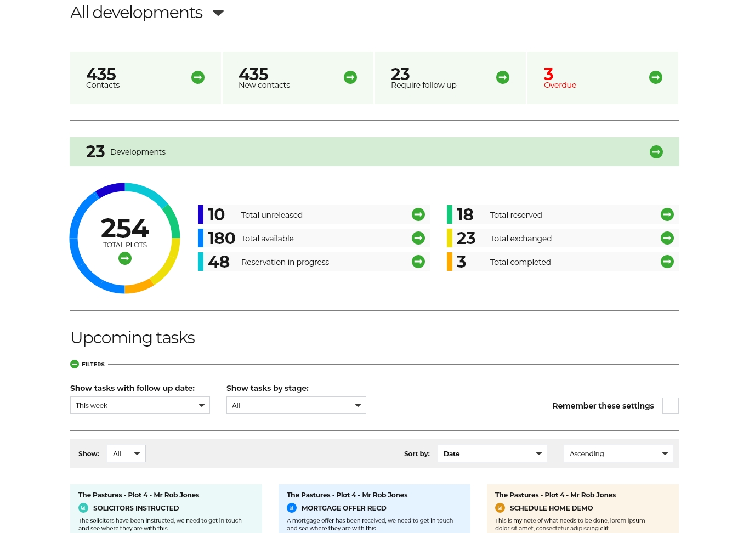This screenshot has height=533, width=749.
Task: Click the Schedule Home Demo task card
Action: (x=583, y=509)
